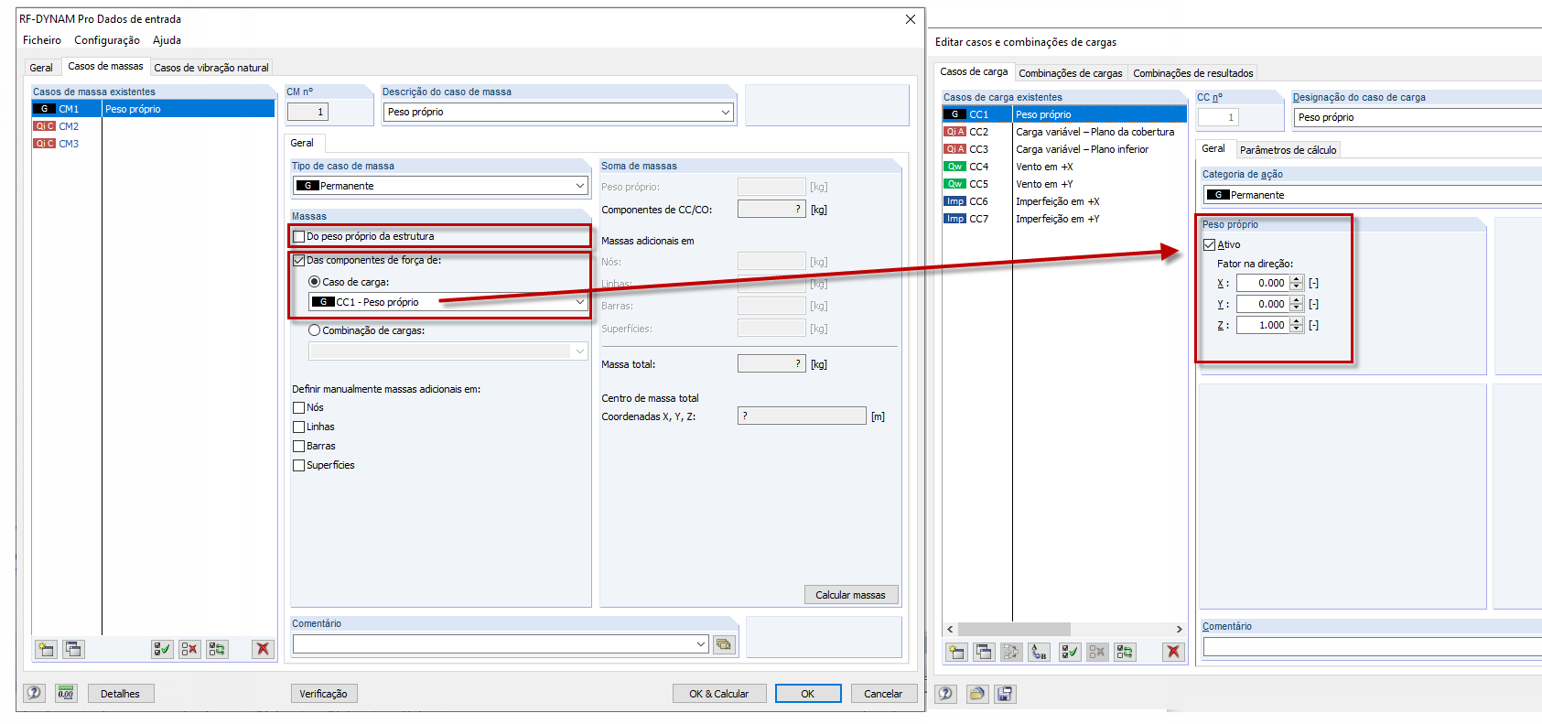Viewport: 1542px width, 724px height.
Task: Select mass case CM2 in the list
Action: click(x=153, y=126)
